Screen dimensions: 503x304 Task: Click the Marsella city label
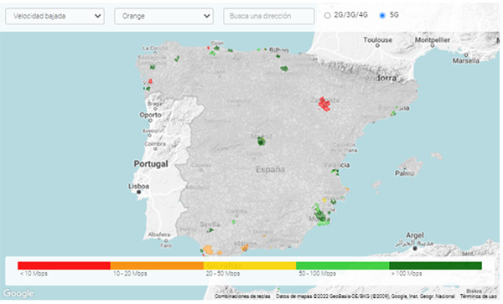tap(466, 60)
